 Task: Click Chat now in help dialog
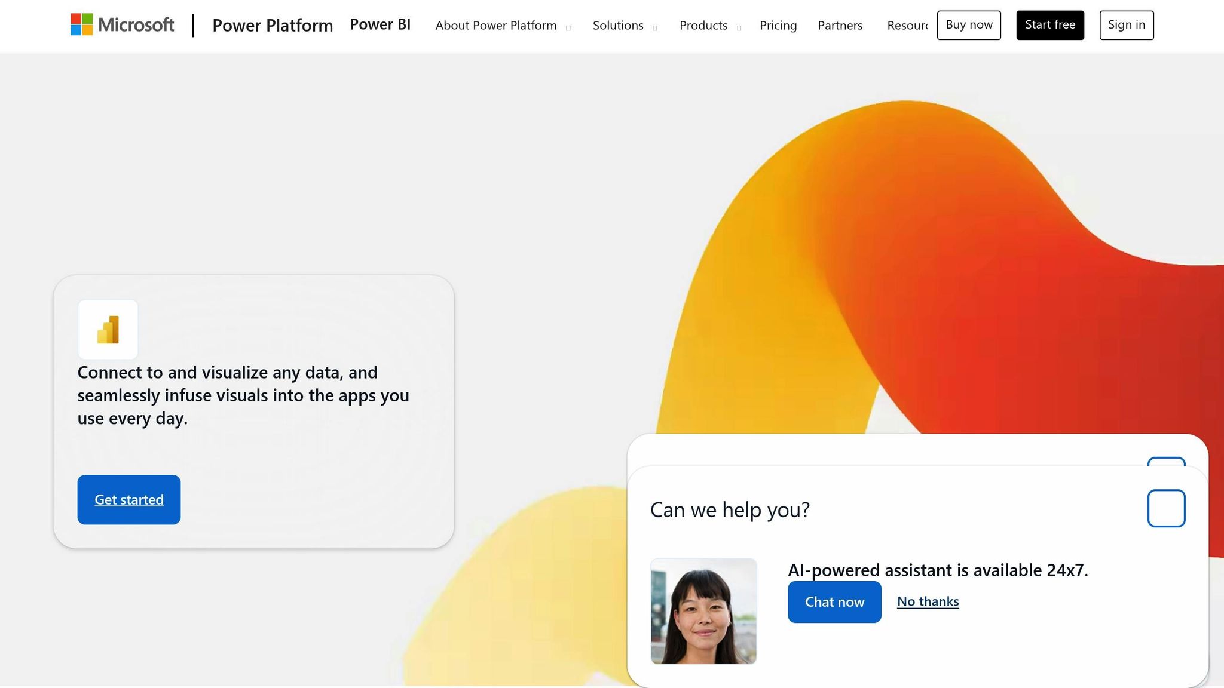(x=834, y=602)
